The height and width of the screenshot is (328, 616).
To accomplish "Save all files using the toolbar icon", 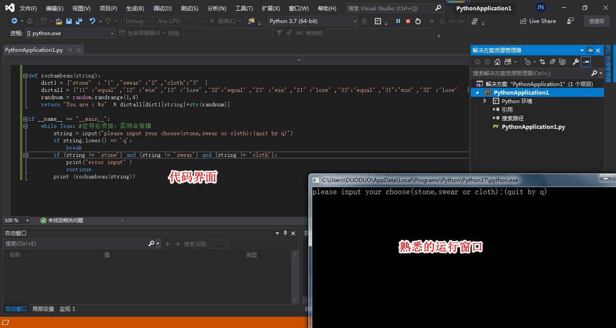I will coord(79,21).
